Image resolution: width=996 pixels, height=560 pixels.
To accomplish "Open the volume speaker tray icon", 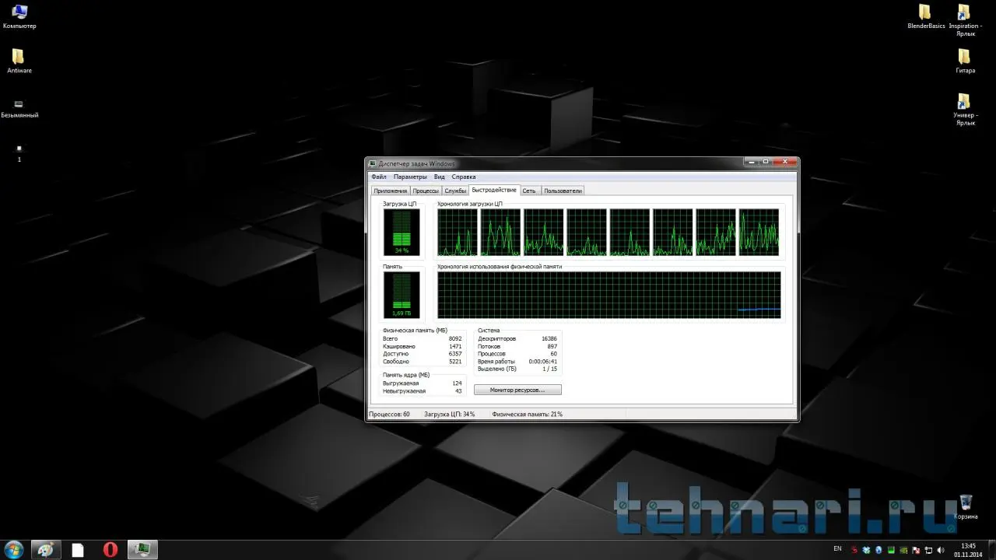I will point(942,550).
